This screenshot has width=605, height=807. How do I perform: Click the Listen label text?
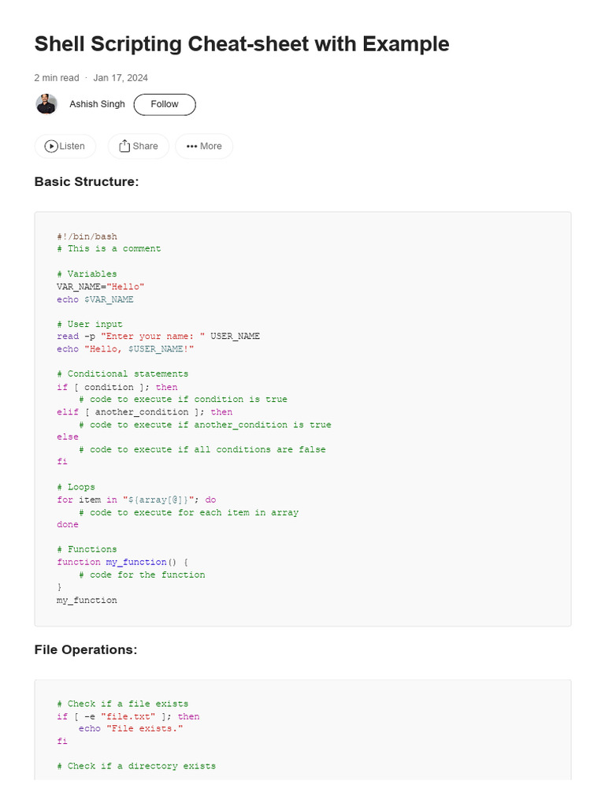(x=72, y=146)
